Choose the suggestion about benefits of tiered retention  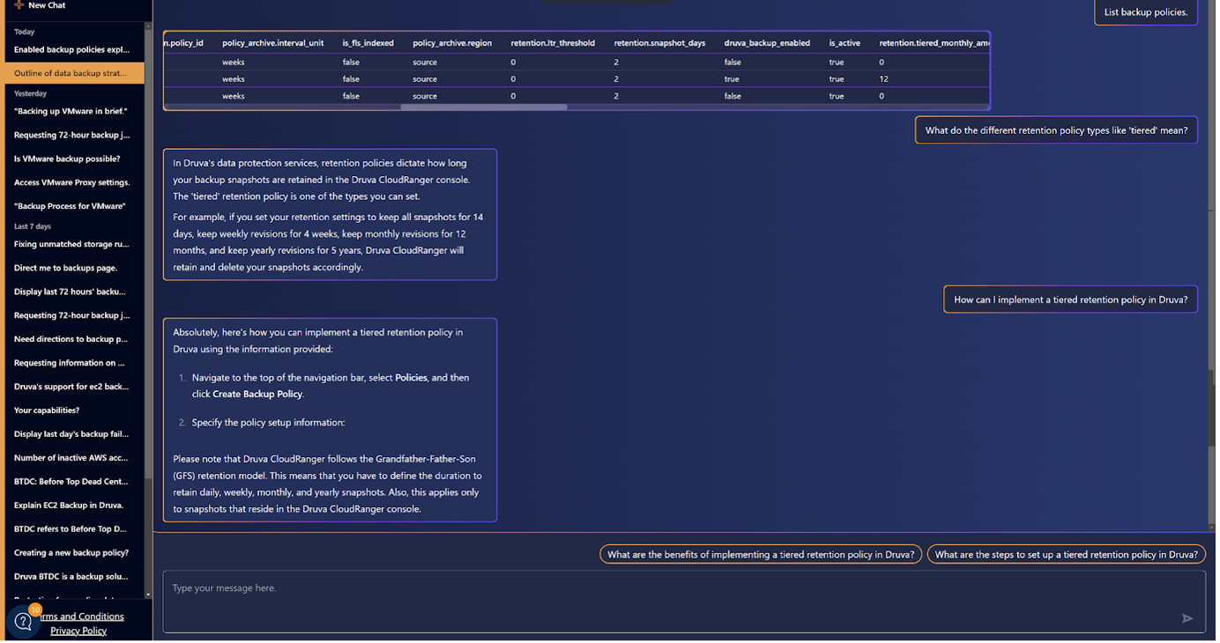coord(761,555)
